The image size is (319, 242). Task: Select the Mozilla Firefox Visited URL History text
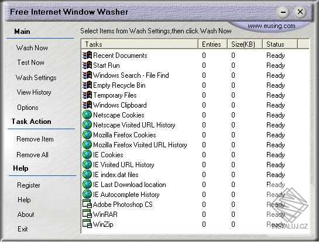[140, 145]
